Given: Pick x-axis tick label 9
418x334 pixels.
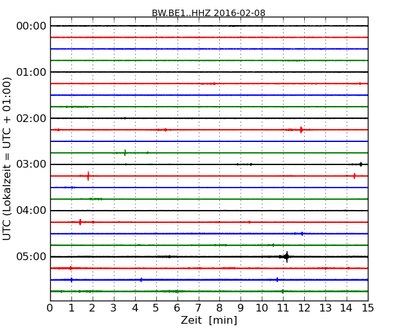Looking at the screenshot, I should (x=241, y=308).
